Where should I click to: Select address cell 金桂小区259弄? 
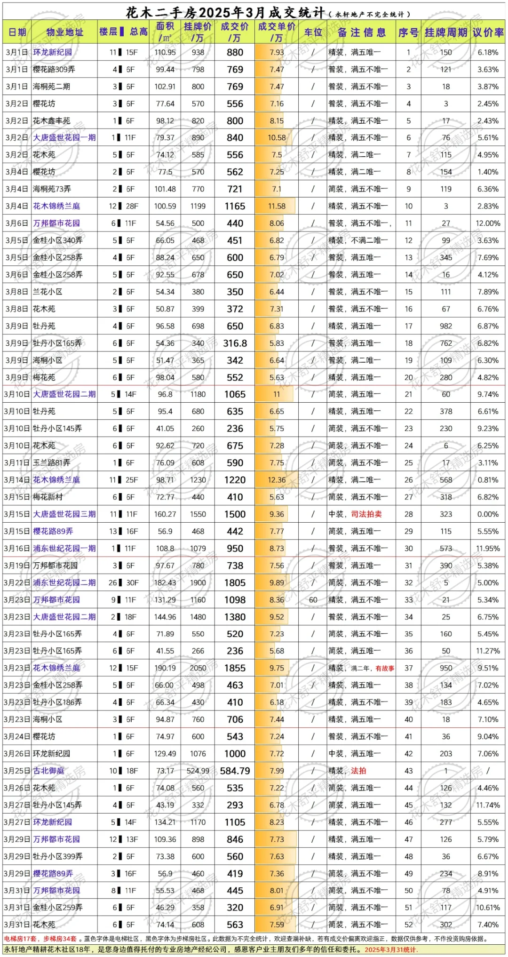(x=57, y=908)
